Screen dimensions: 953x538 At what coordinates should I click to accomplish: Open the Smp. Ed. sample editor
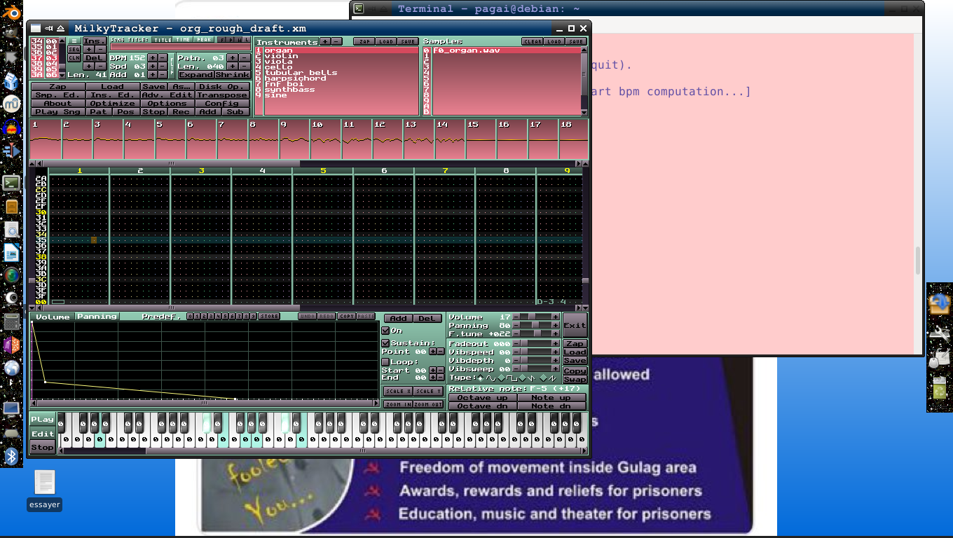[57, 95]
